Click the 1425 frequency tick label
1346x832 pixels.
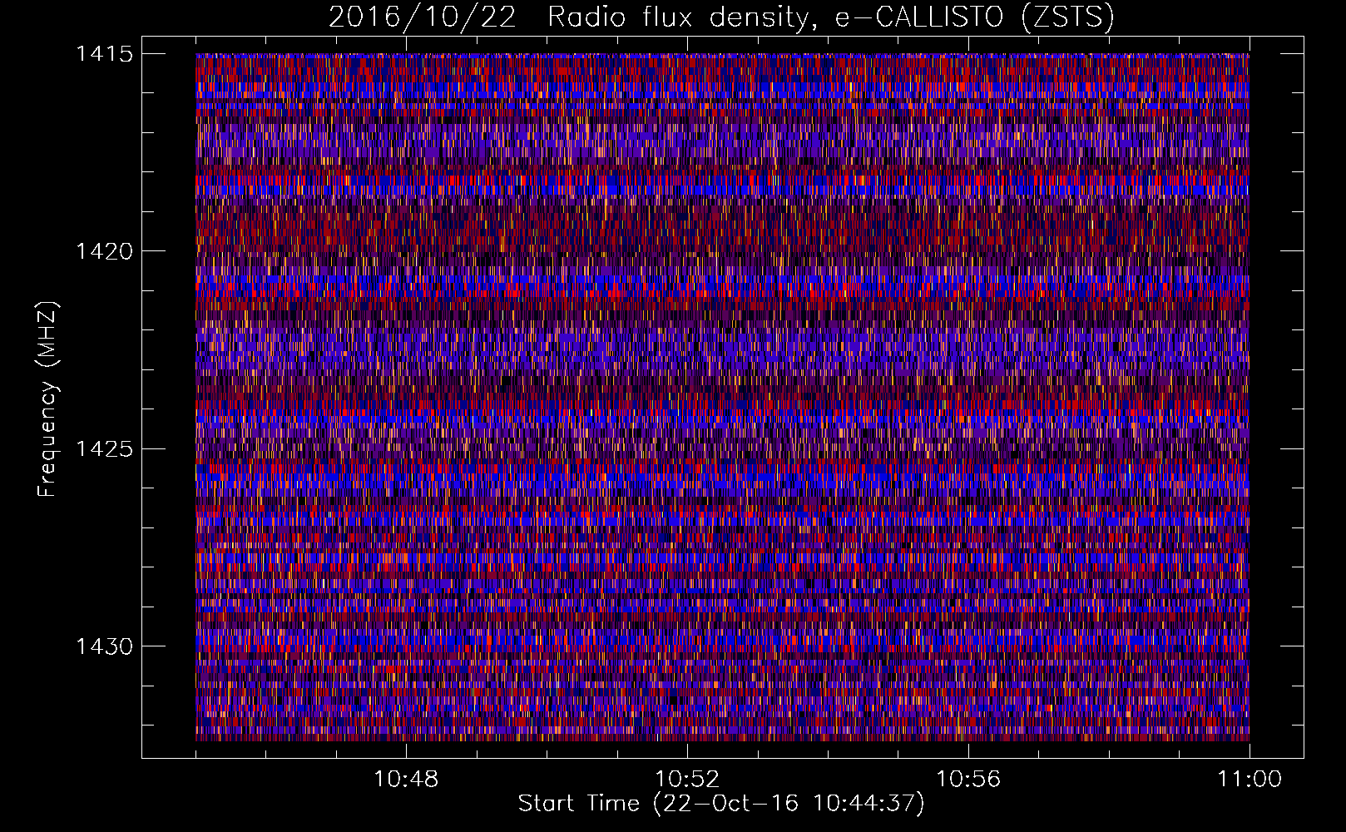point(104,449)
